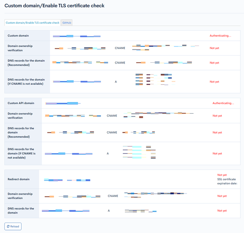Click 'DNS records for the domain' label in Redirect section
The width and height of the screenshot is (244, 233).
click(x=21, y=211)
